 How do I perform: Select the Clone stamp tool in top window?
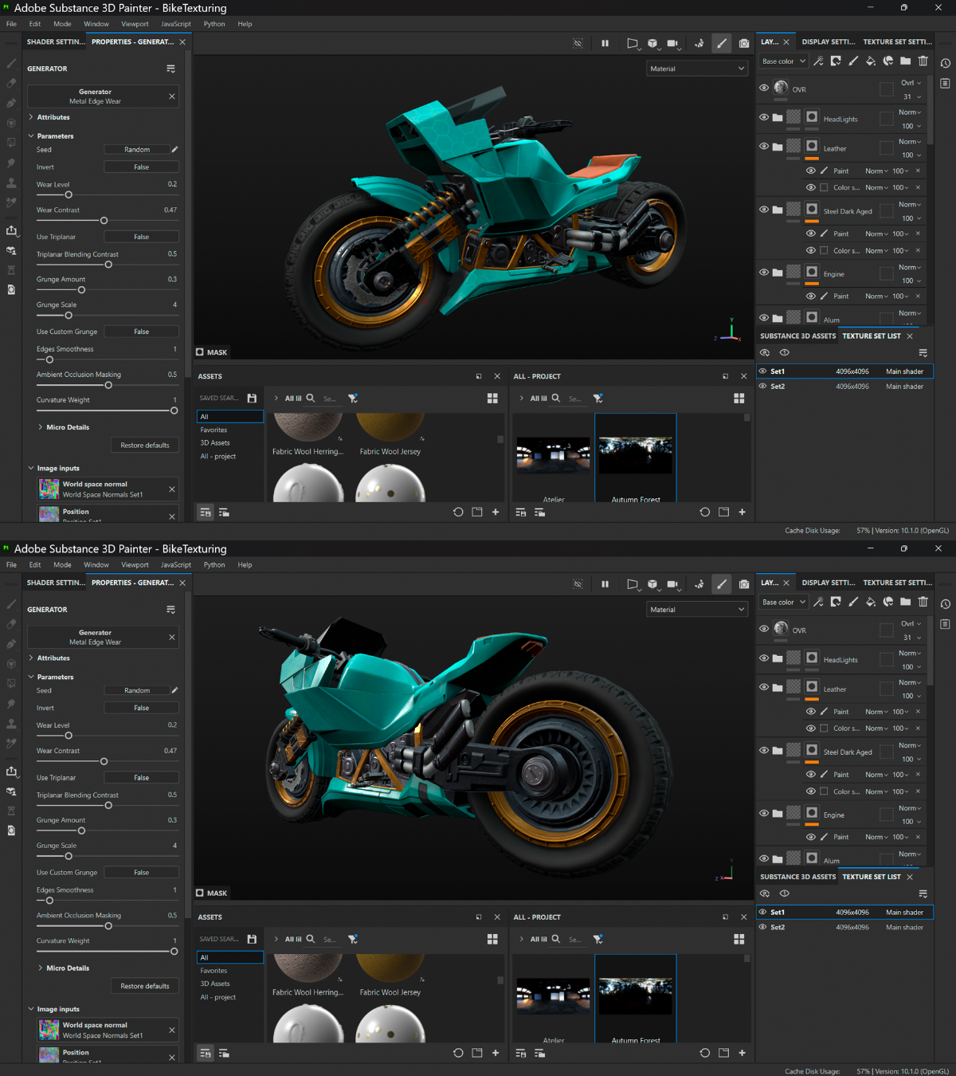point(11,183)
